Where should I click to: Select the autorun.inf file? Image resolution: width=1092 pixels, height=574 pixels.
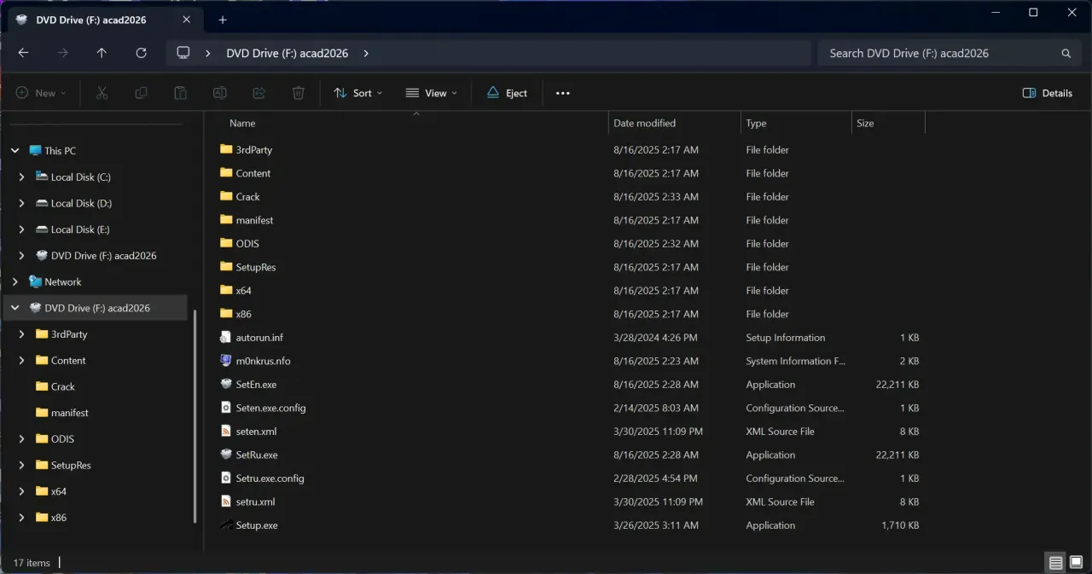tap(259, 338)
